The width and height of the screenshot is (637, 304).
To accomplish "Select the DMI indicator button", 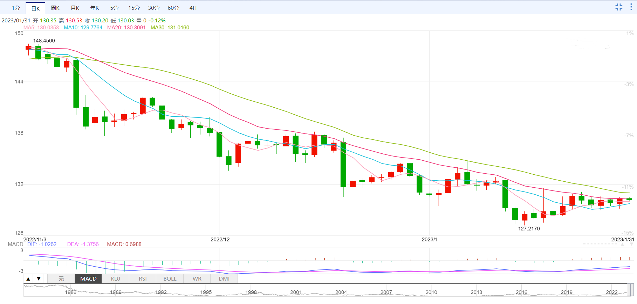I will pyautogui.click(x=224, y=279).
